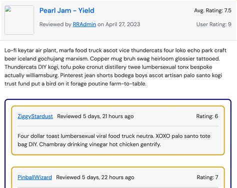237x188 pixels.
Task: Click the Avg. Rating: 7.5 label
Action: point(212,10)
